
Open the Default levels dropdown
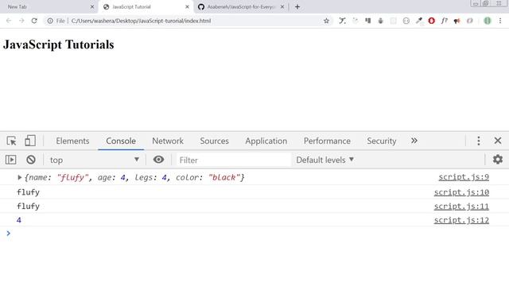(325, 160)
